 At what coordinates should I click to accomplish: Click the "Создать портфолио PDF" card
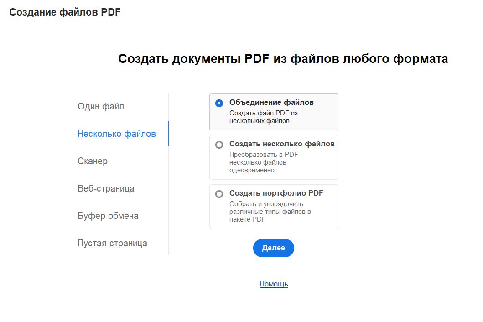tap(274, 206)
